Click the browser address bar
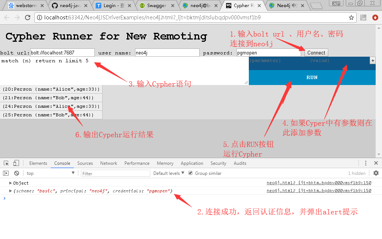 (195, 18)
